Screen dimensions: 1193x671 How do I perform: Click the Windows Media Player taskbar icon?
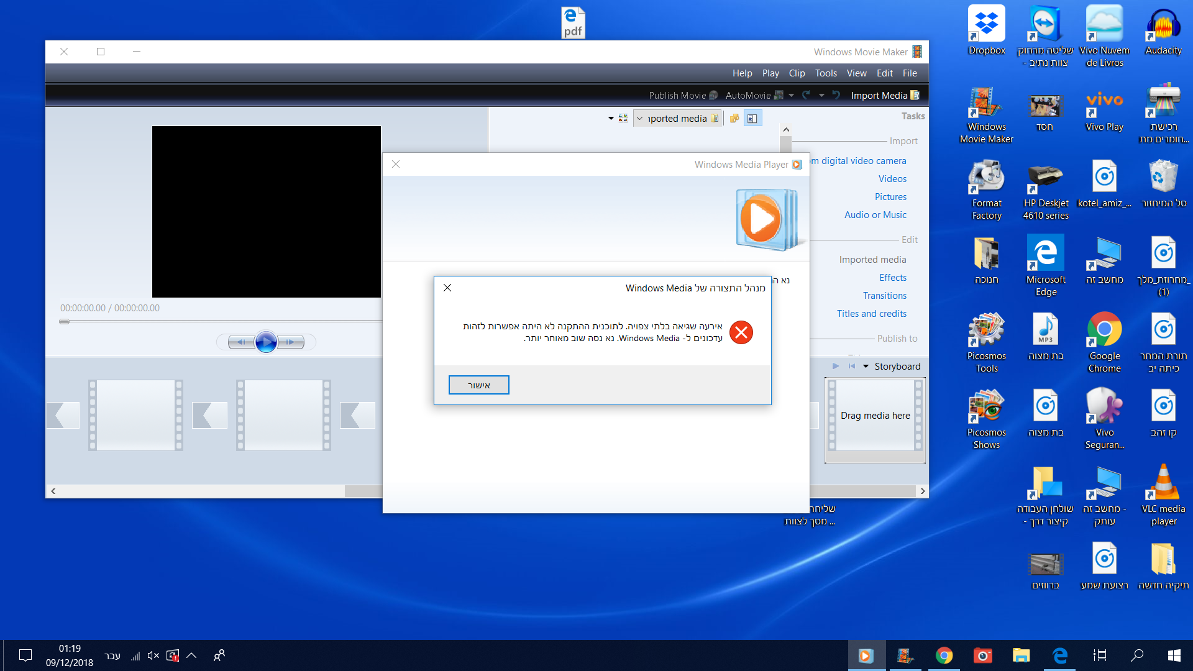(866, 655)
